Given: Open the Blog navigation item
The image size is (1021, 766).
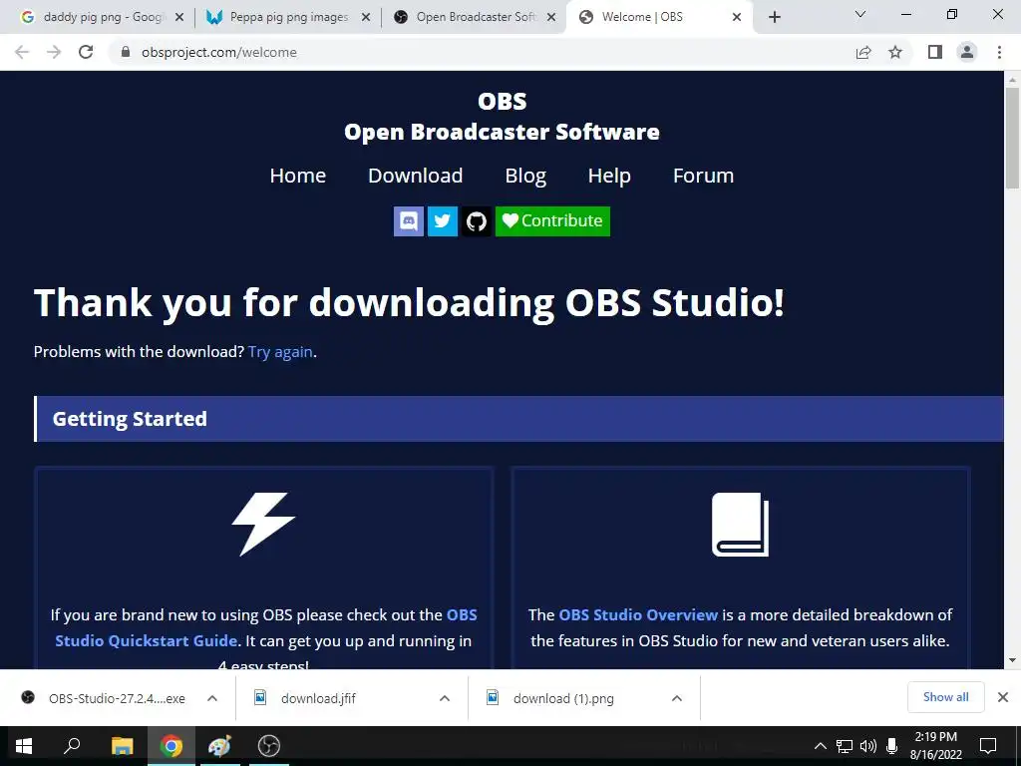Looking at the screenshot, I should [525, 176].
